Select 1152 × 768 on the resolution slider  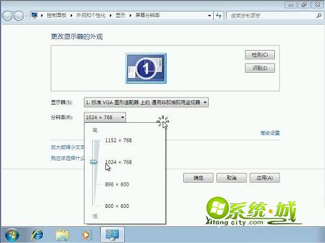[x=118, y=140]
